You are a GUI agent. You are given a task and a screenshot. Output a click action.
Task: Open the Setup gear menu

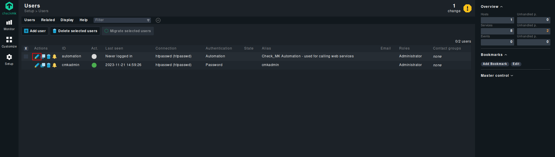pyautogui.click(x=9, y=60)
